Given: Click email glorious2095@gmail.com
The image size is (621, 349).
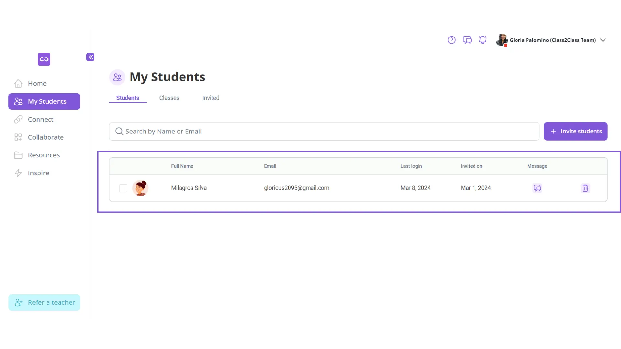Looking at the screenshot, I should pos(297,188).
